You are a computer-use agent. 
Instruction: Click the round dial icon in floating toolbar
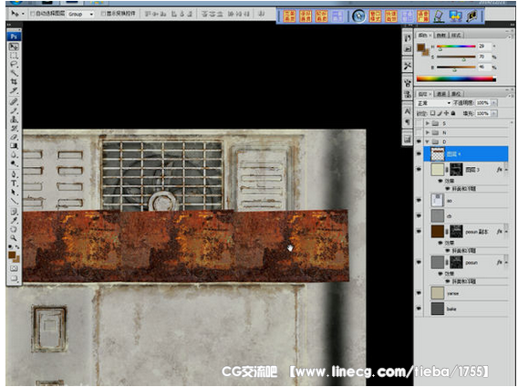click(x=358, y=16)
